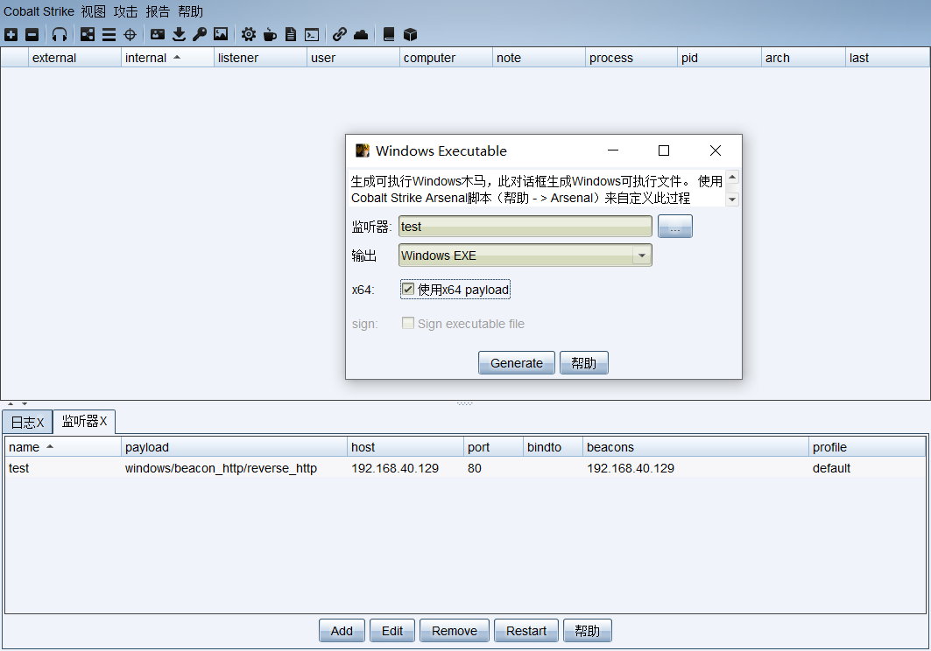Open the output Windows EXE dropdown
This screenshot has height=651, width=931.
641,255
